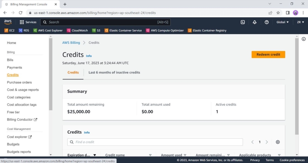Open the Services grid menu
This screenshot has height=163, width=308.
pos(28,22)
